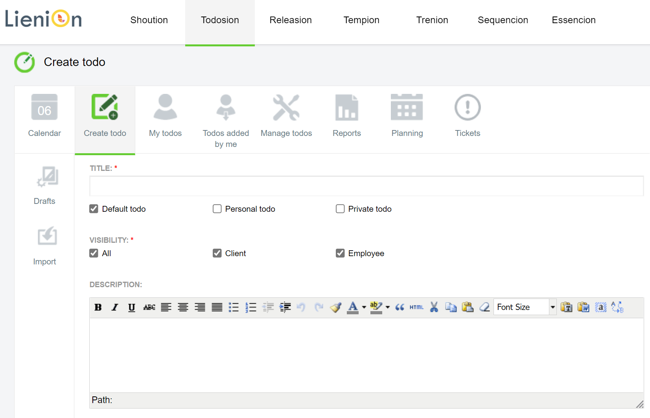The image size is (650, 418).
Task: Uncheck the Default todo checkbox
Action: [94, 209]
